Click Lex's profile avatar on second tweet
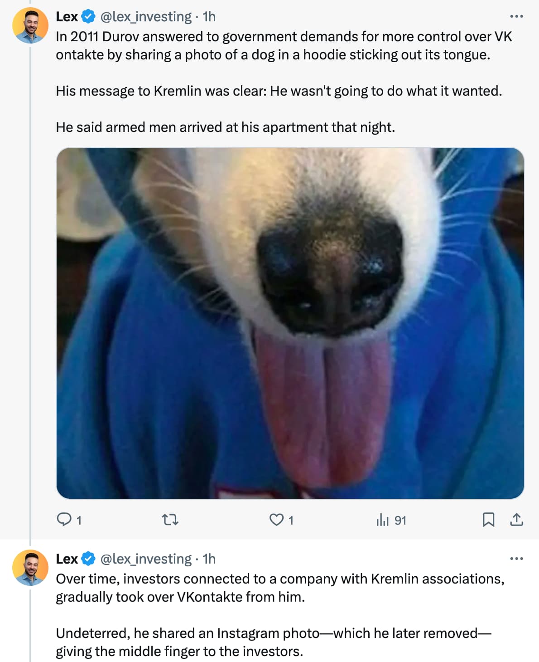The width and height of the screenshot is (539, 662). [30, 568]
